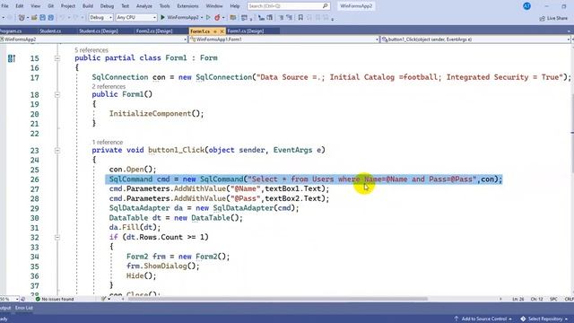Click the Live Share button
This screenshot has height=323, width=574.
click(553, 18)
